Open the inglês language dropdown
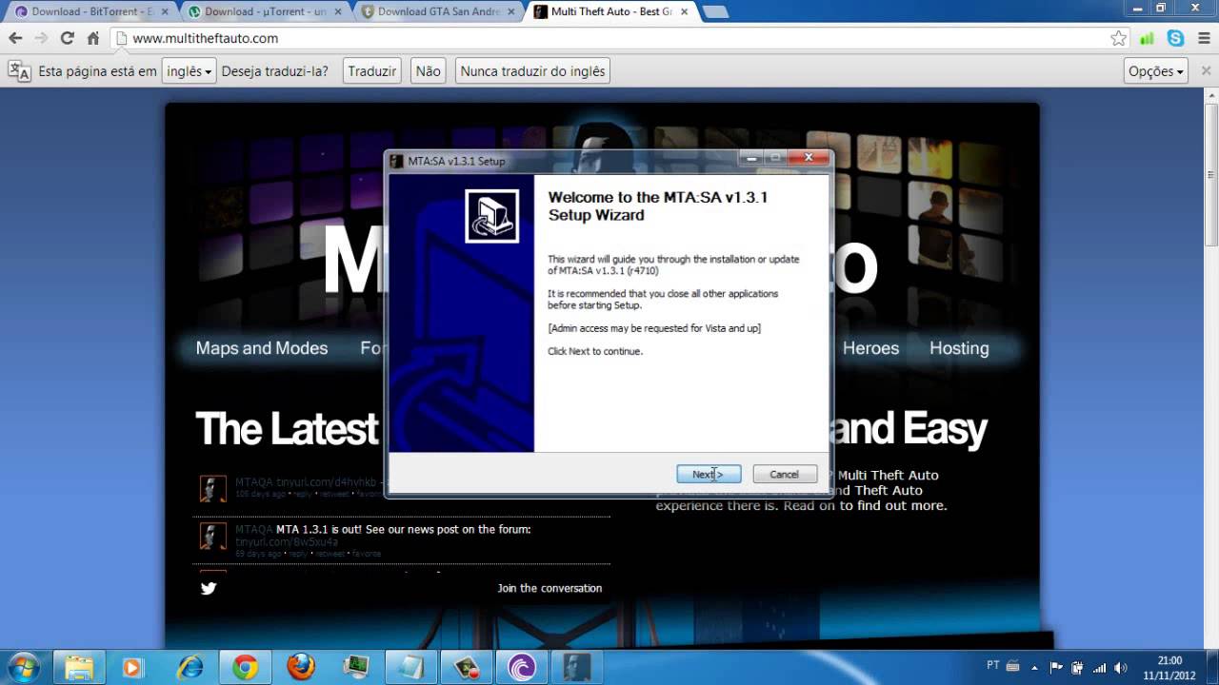Image resolution: width=1219 pixels, height=685 pixels. (x=189, y=70)
